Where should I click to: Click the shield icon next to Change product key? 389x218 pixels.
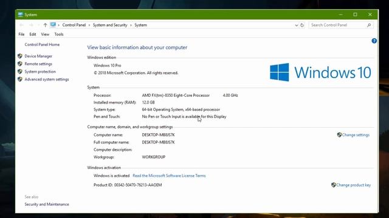coord(334,185)
